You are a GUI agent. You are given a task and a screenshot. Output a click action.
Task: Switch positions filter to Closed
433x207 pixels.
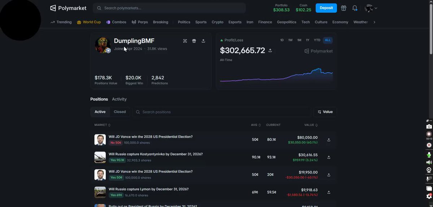[120, 112]
